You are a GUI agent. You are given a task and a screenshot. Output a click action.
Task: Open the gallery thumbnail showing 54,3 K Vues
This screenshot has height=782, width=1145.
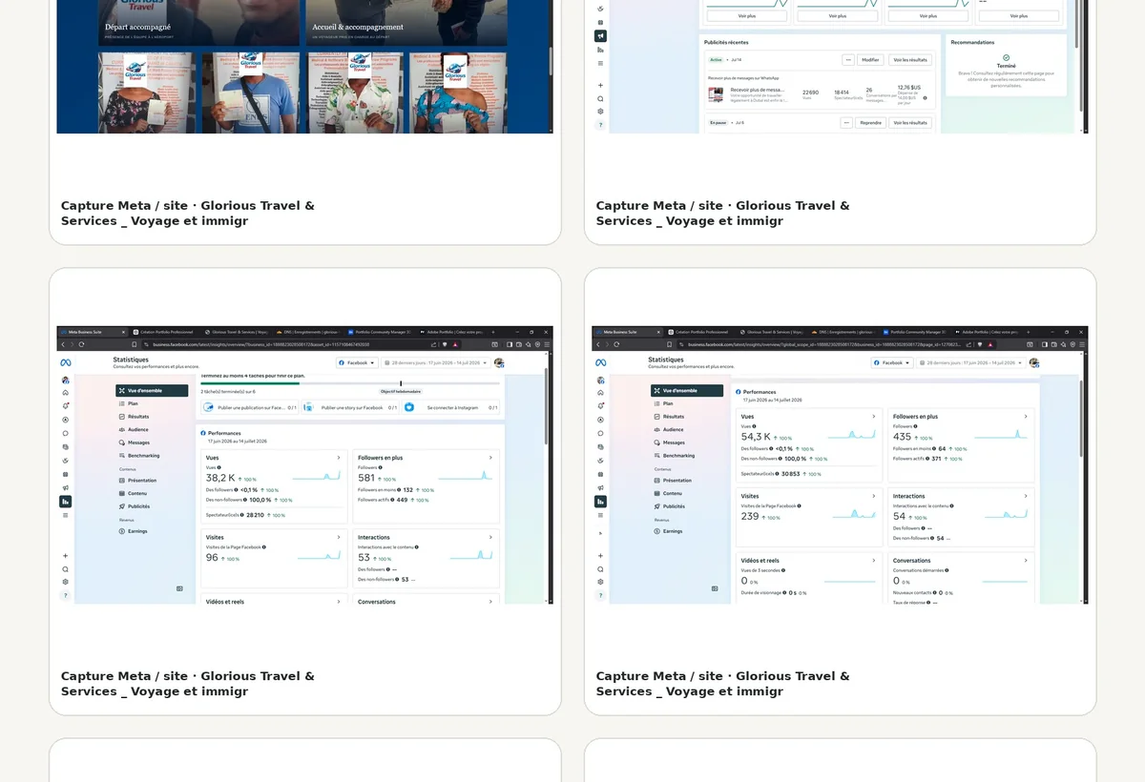pyautogui.click(x=840, y=465)
